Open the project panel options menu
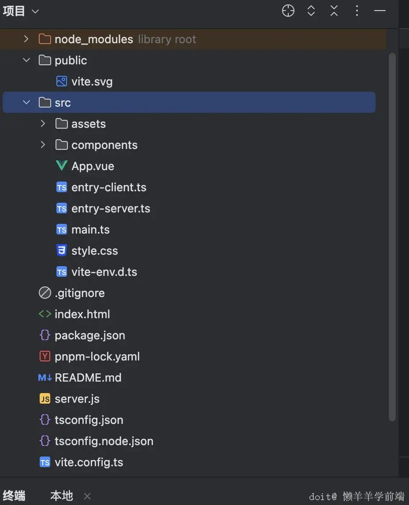409x505 pixels. point(357,11)
